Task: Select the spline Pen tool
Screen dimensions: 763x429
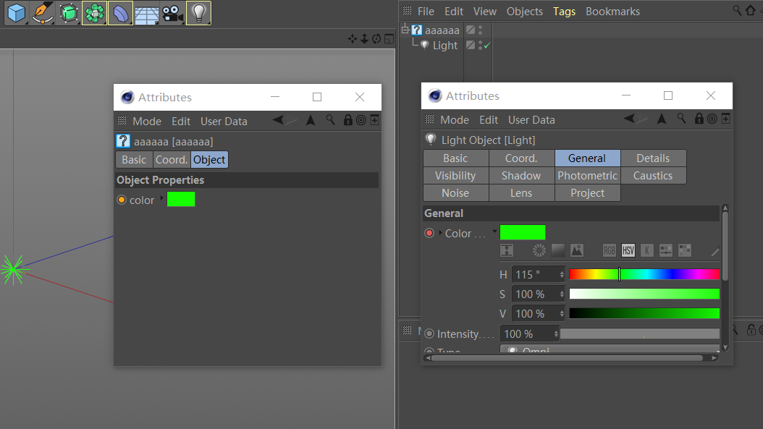Action: click(x=43, y=12)
